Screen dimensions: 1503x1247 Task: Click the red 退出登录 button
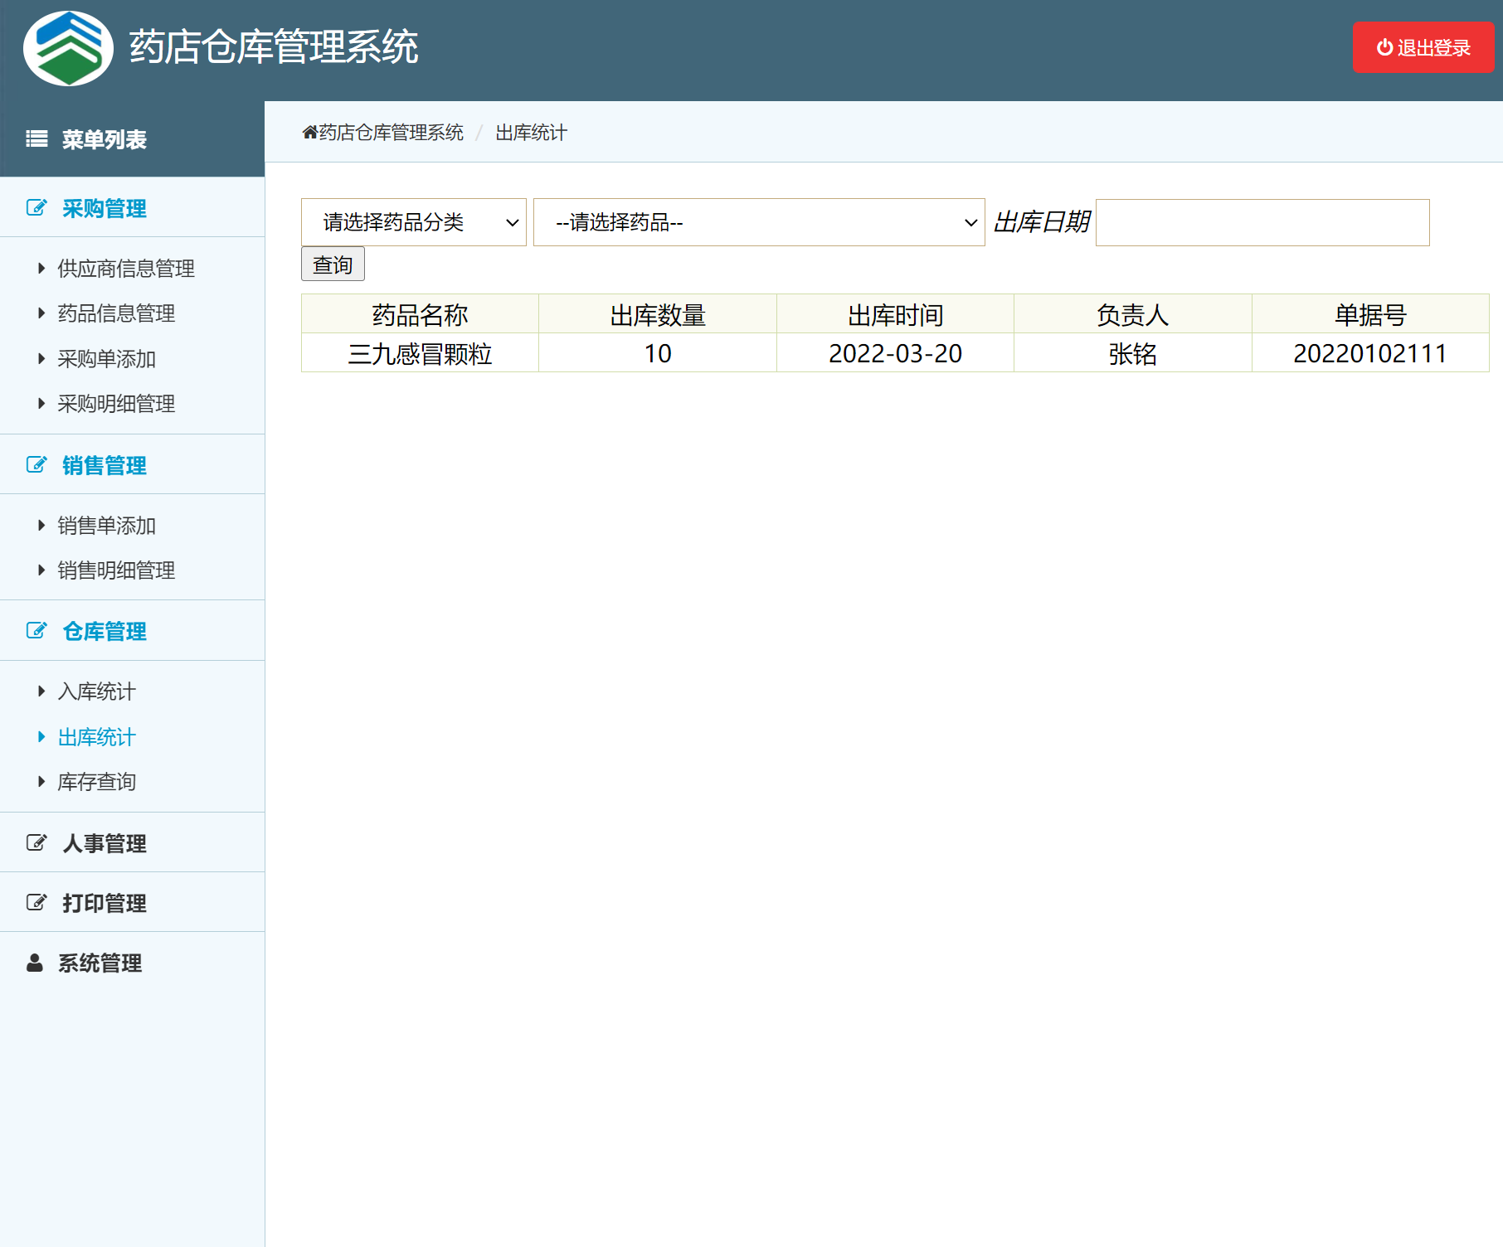pos(1422,47)
